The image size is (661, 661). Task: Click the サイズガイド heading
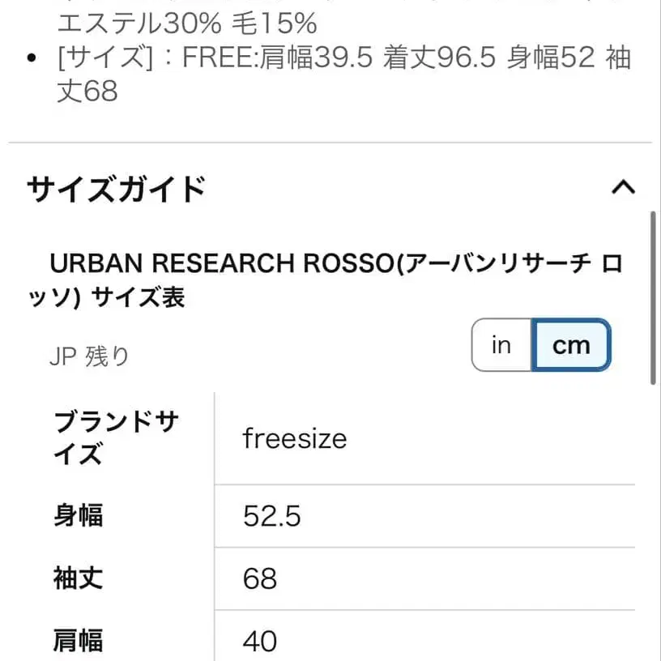(116, 189)
